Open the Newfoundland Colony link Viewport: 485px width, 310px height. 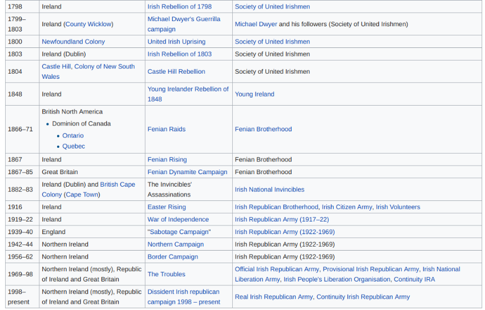[73, 42]
